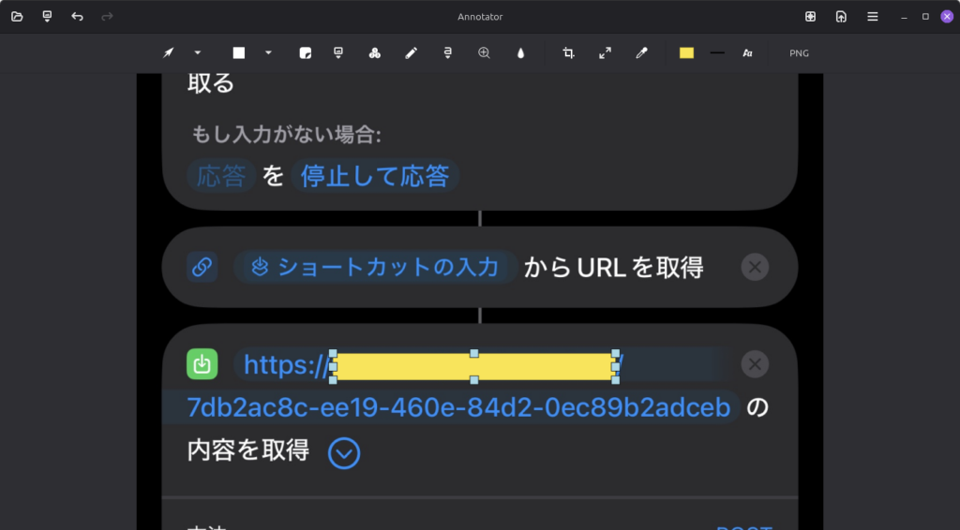Click the PNG export format button
This screenshot has width=960, height=530.
pyautogui.click(x=799, y=53)
